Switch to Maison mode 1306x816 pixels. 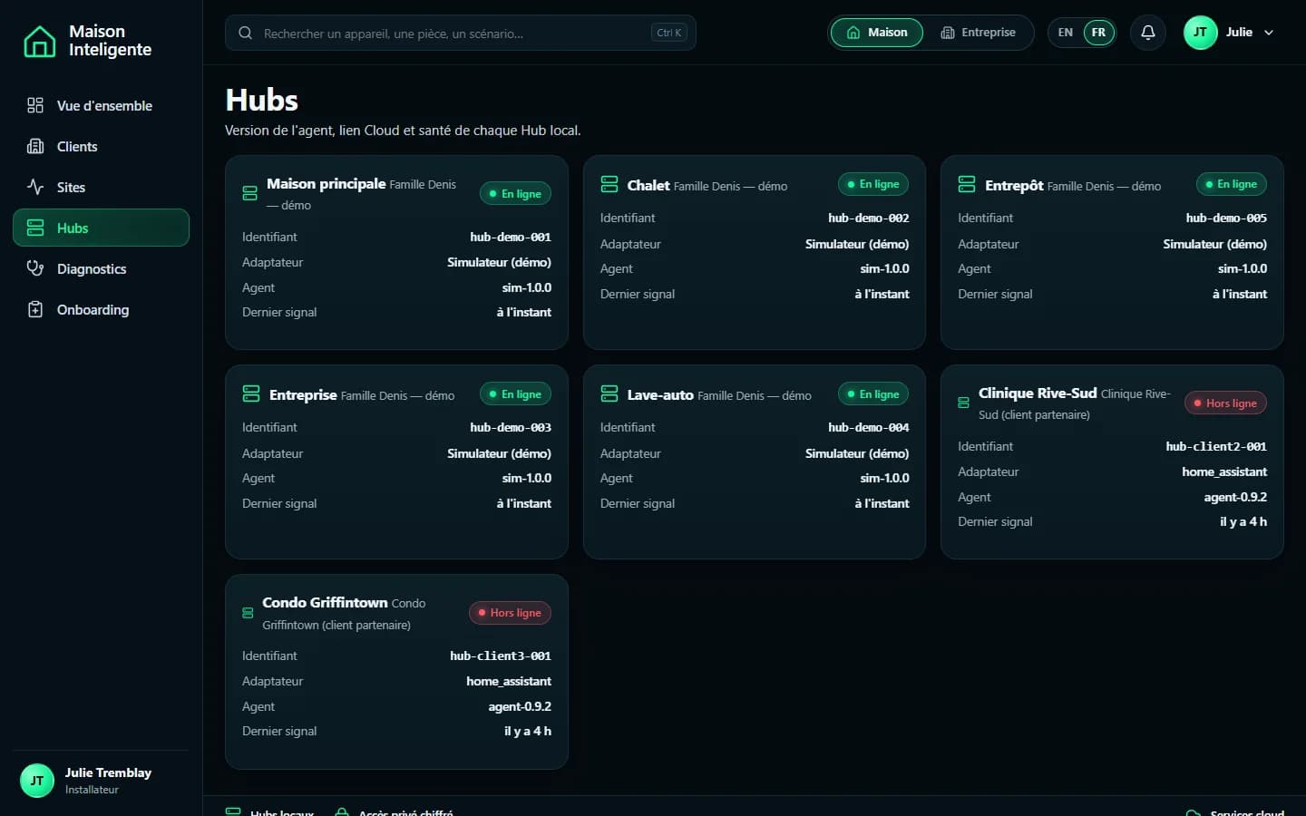click(x=876, y=33)
